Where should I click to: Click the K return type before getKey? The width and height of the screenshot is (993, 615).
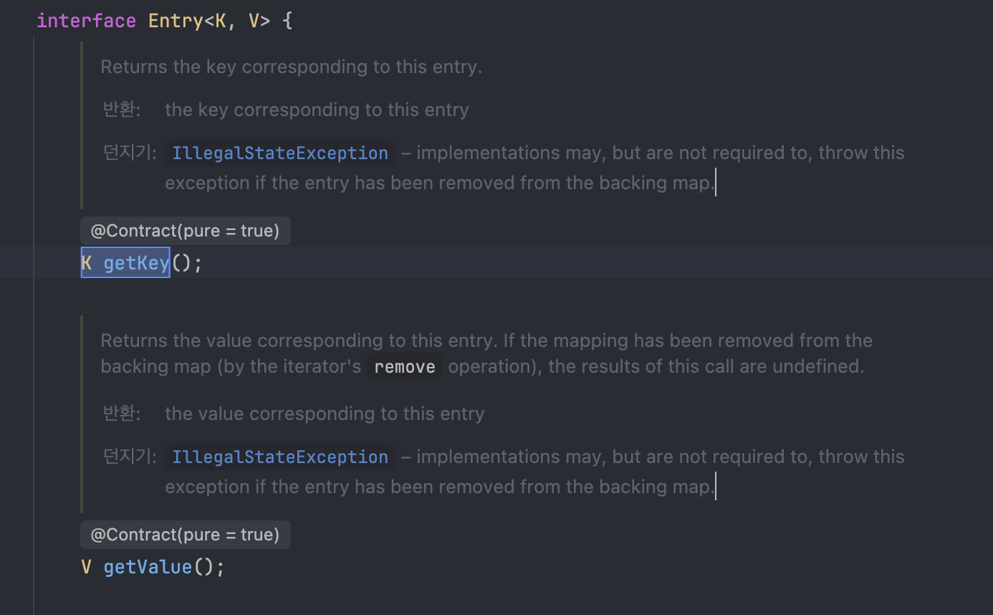tap(87, 263)
